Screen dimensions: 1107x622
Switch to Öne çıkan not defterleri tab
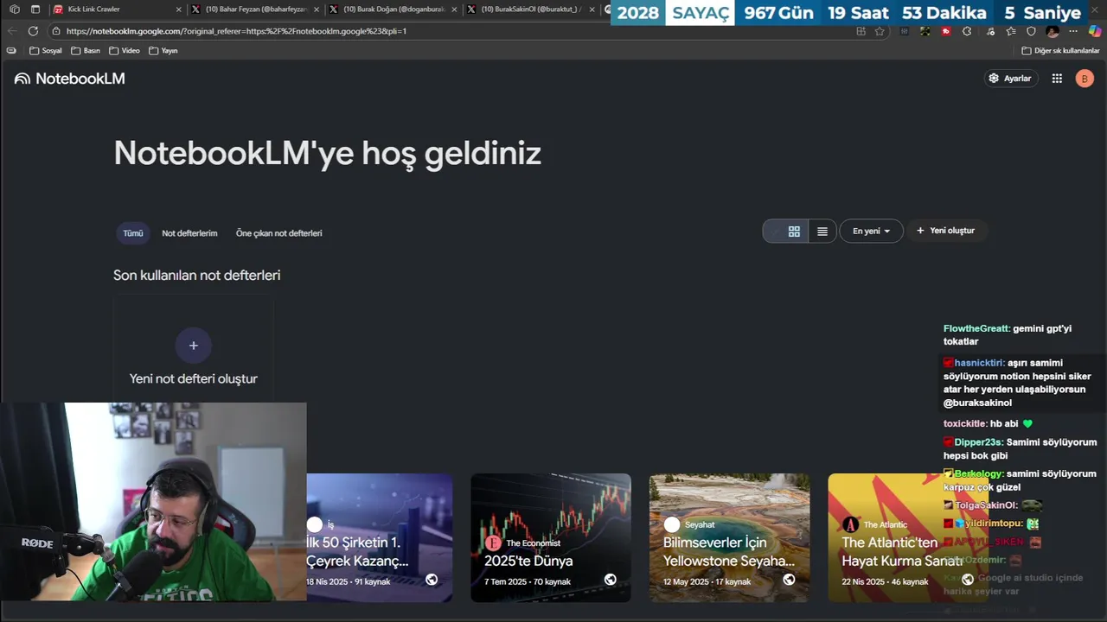pyautogui.click(x=278, y=233)
